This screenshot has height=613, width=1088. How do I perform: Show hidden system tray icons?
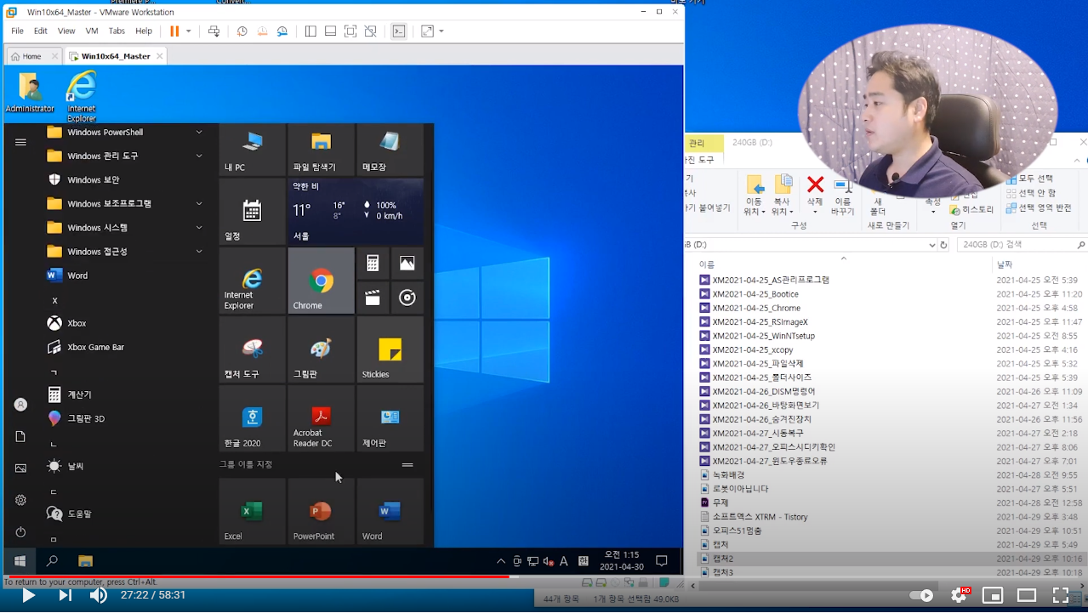[502, 561]
